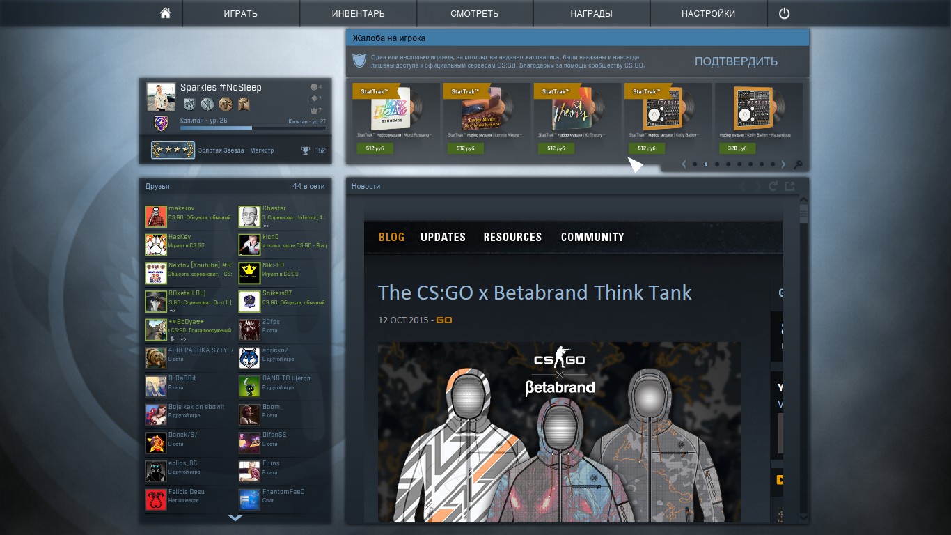Show next store page with right arrow
The width and height of the screenshot is (951, 535).
(783, 164)
